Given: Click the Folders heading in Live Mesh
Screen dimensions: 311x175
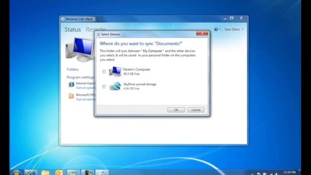Looking at the screenshot, I should [72, 70].
